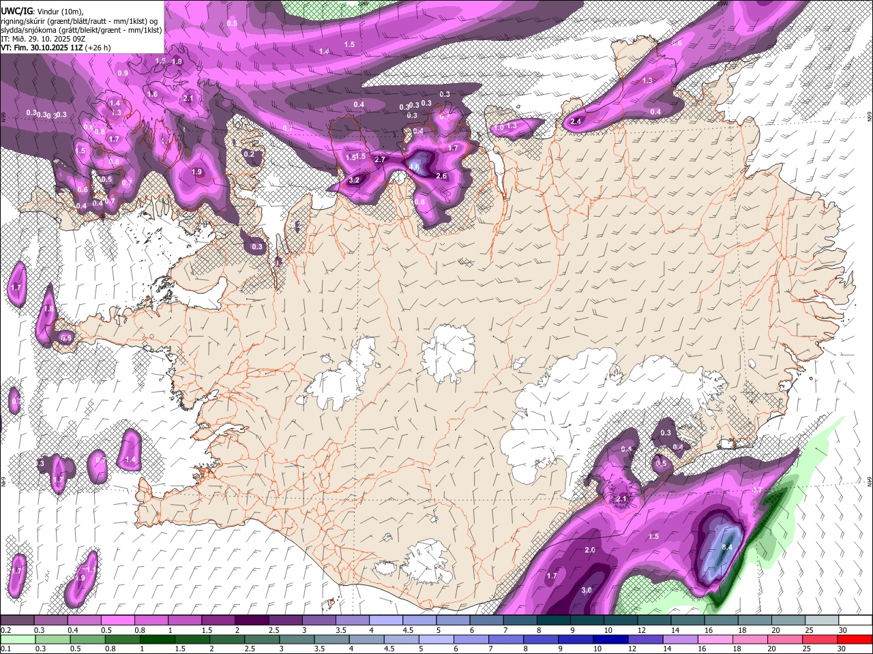Select deep blue bottom-row swatch starting at 10
The height and width of the screenshot is (654, 873).
(x=609, y=639)
